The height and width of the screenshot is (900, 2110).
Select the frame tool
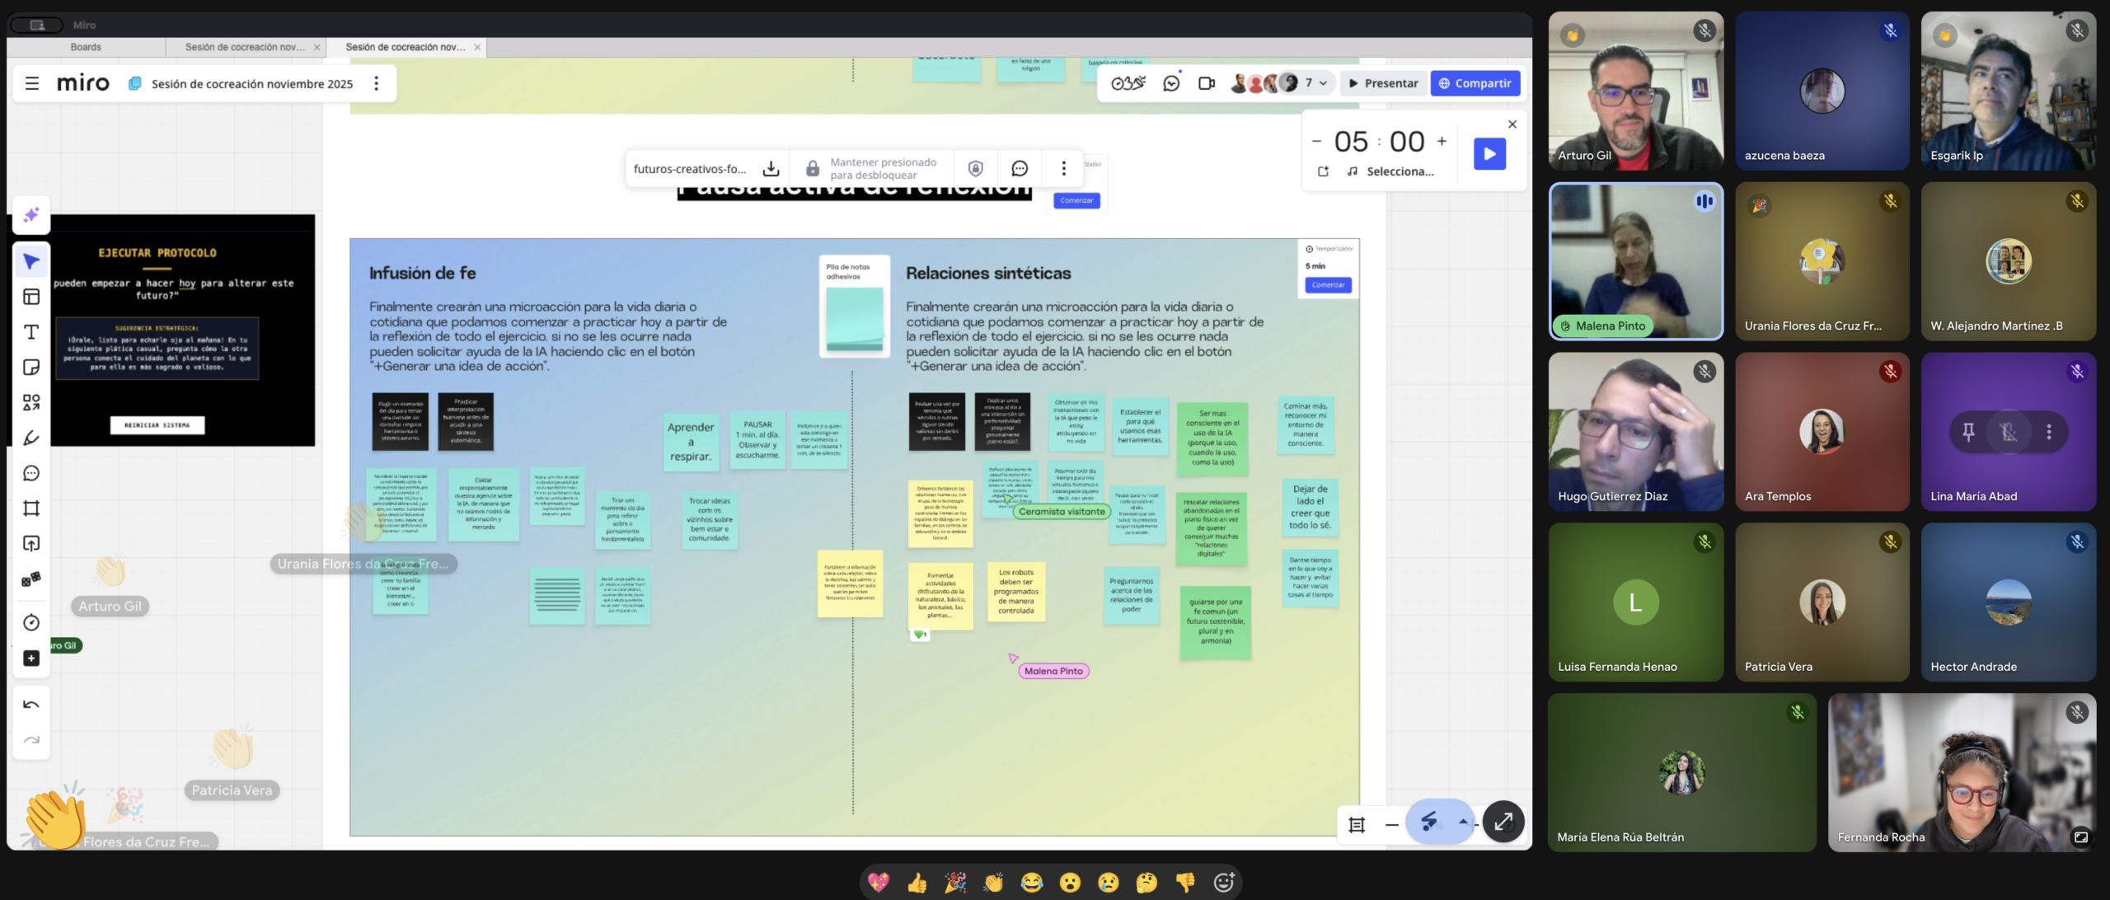pos(31,509)
